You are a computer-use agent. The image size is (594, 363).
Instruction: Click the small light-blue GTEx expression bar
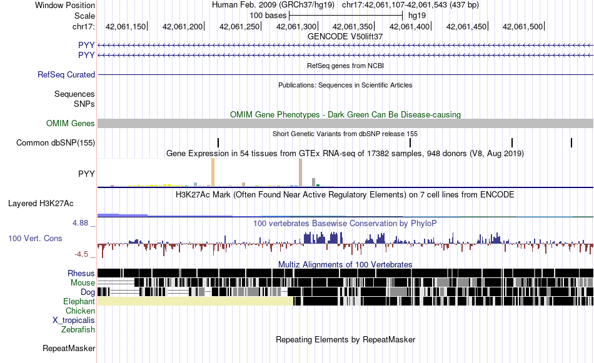(x=196, y=184)
